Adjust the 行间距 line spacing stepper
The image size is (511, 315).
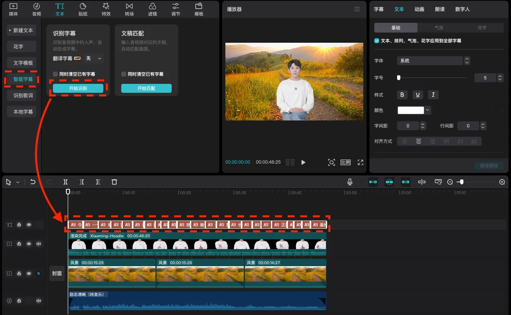pos(483,126)
